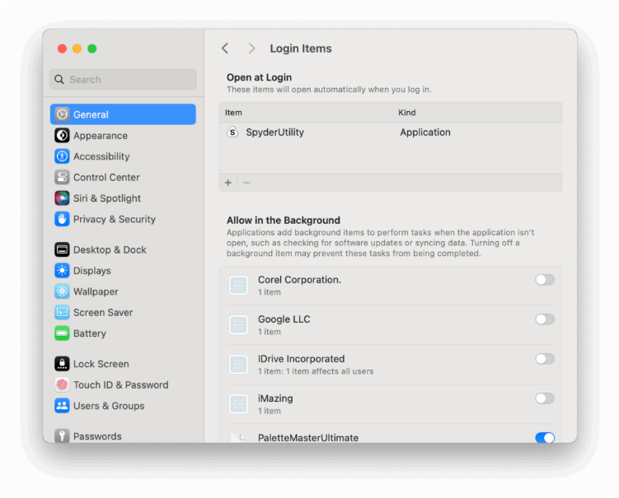Click '1 item: 1 item affects all users'
The height and width of the screenshot is (498, 619).
pos(316,371)
